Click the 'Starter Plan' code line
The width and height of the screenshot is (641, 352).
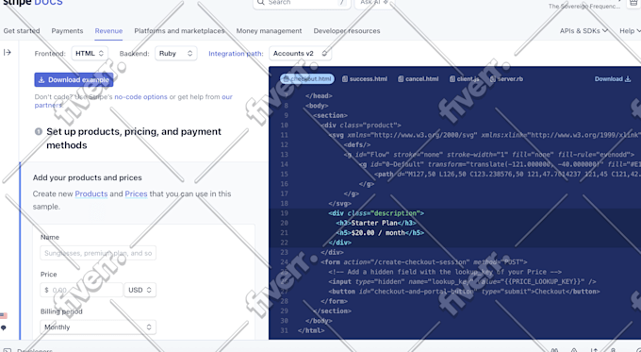click(x=376, y=223)
